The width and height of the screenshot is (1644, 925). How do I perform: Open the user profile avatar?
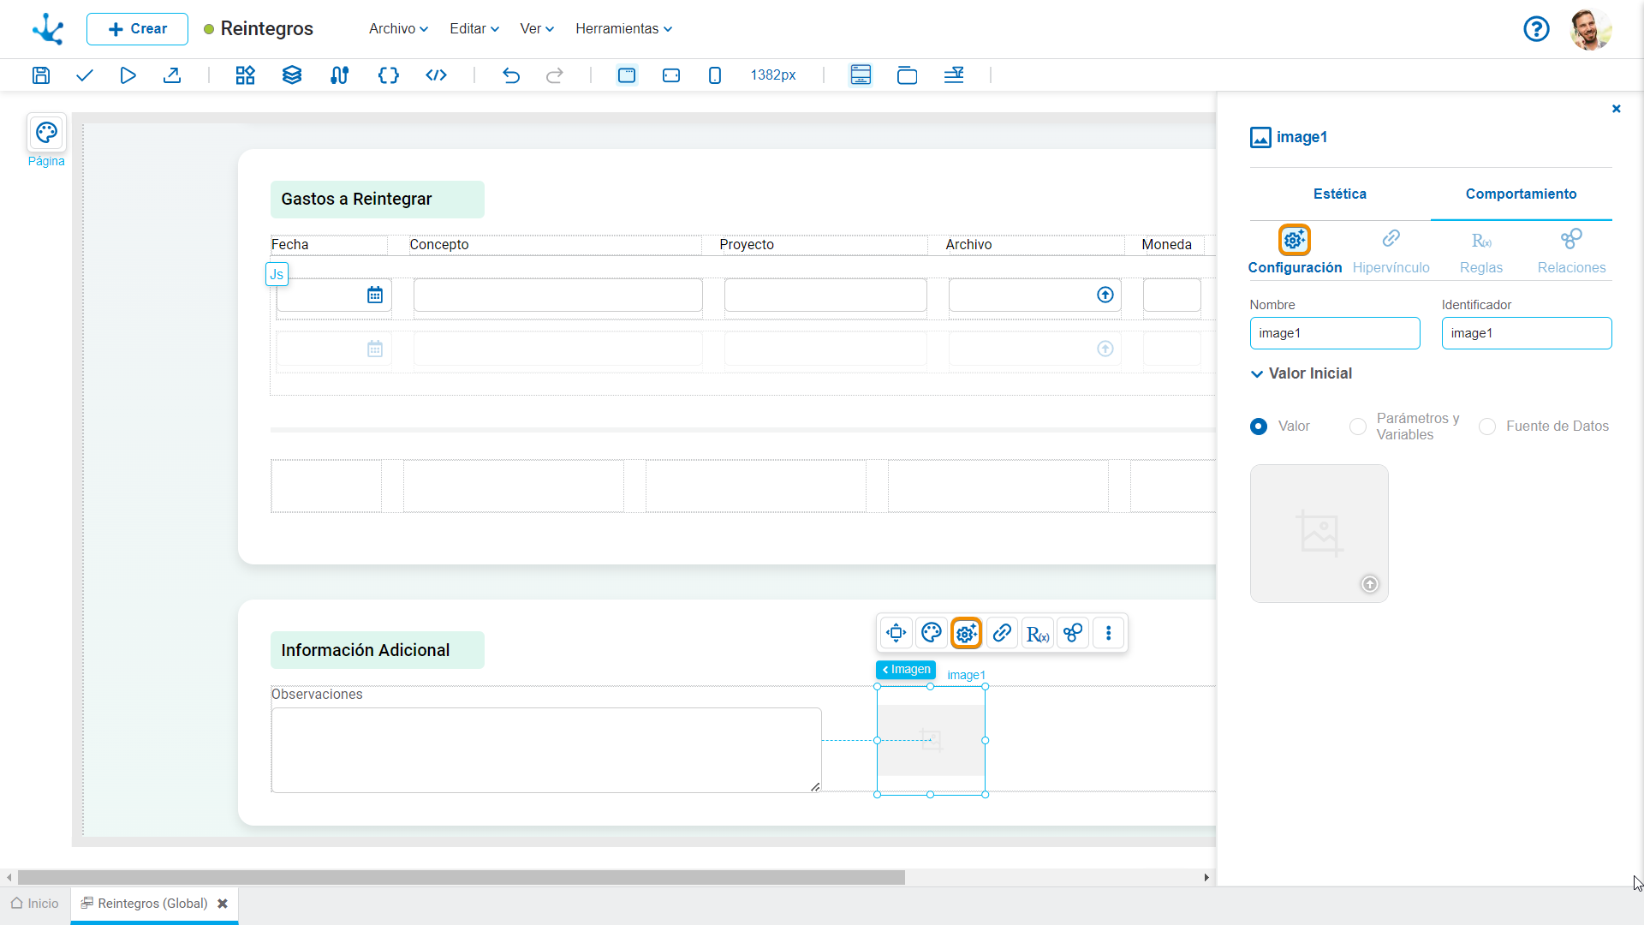point(1591,29)
